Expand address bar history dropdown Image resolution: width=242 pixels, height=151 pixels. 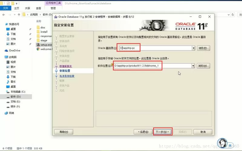229,14
